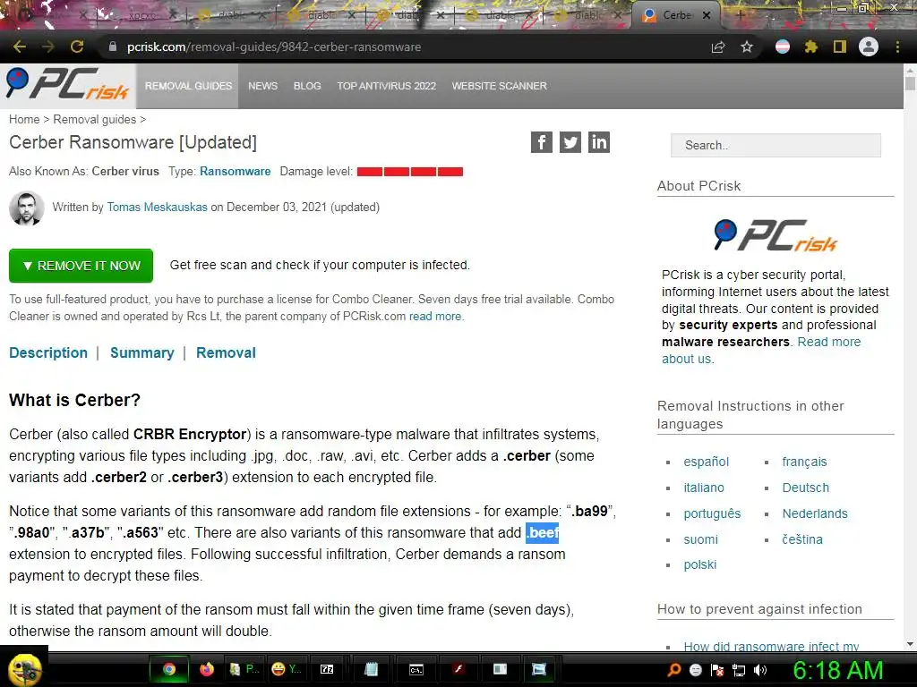917x687 pixels.
Task: Switch instructions to français
Action: 805,462
